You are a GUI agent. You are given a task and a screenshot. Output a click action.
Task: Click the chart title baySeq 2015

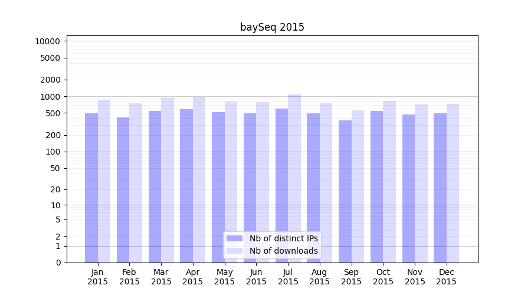[272, 27]
